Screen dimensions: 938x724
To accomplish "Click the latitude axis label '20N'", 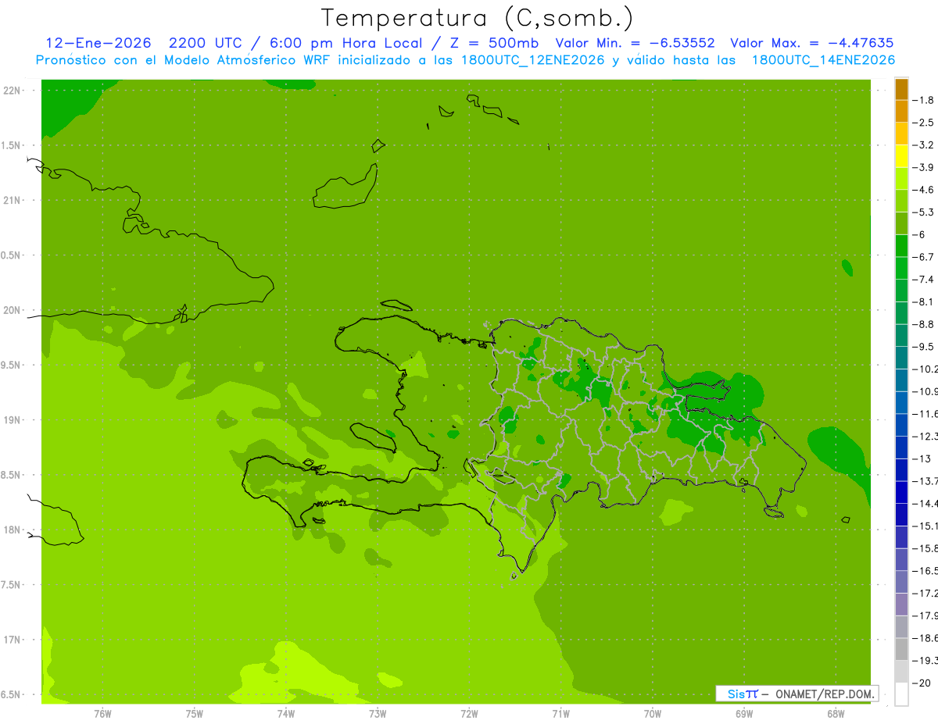I will click(13, 310).
